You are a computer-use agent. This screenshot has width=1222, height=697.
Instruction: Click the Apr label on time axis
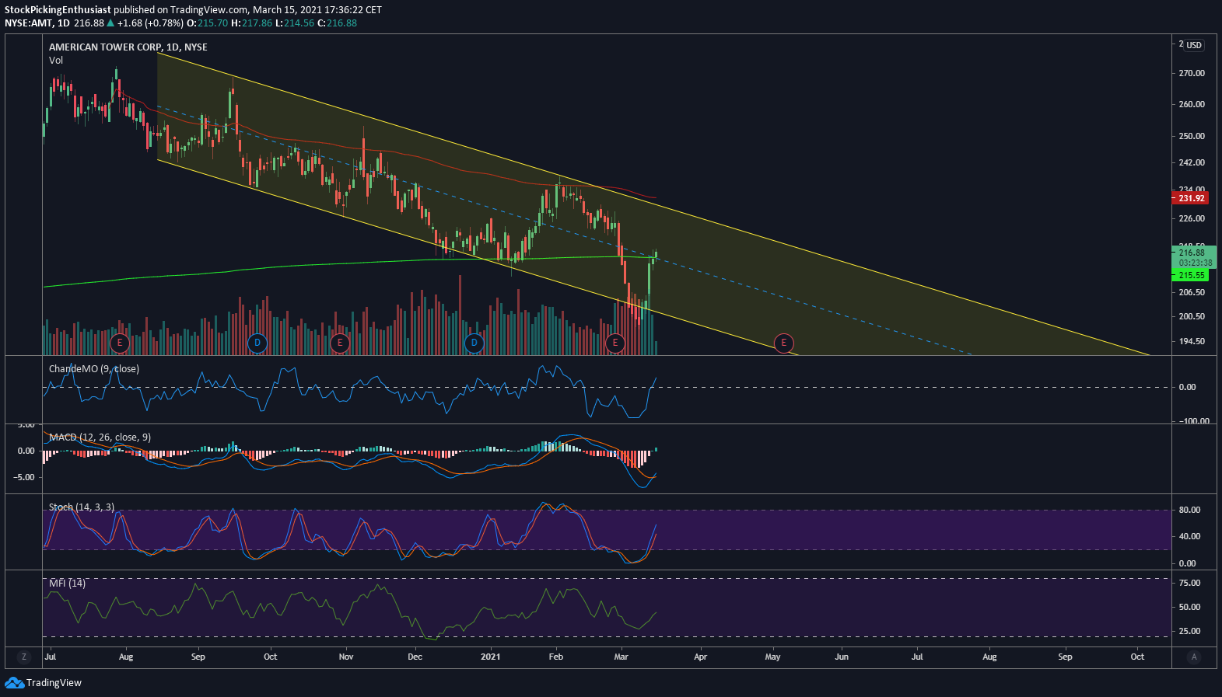[x=701, y=657]
